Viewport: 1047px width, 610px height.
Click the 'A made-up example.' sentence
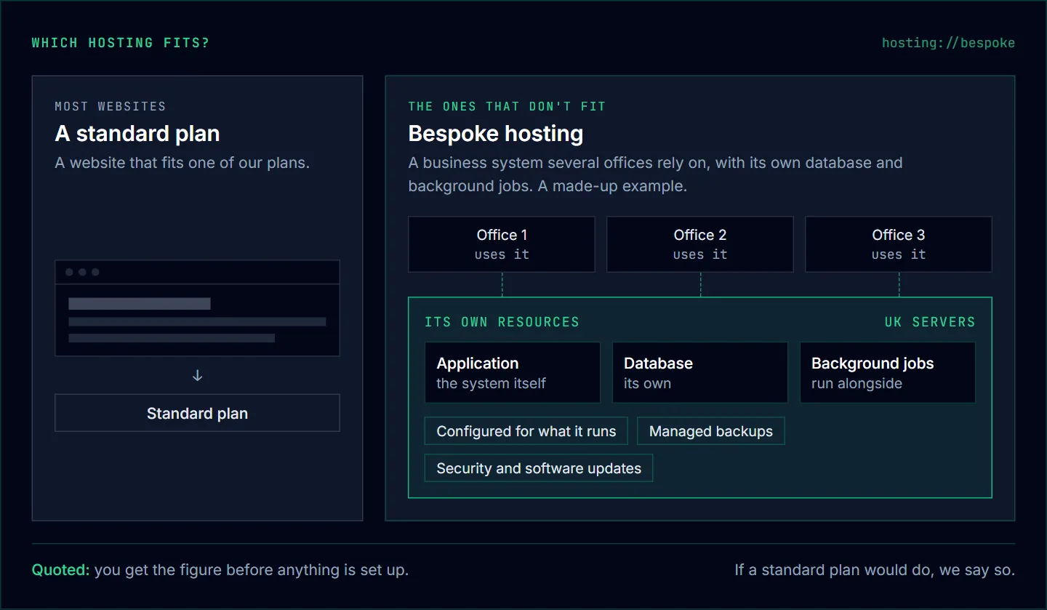point(612,186)
